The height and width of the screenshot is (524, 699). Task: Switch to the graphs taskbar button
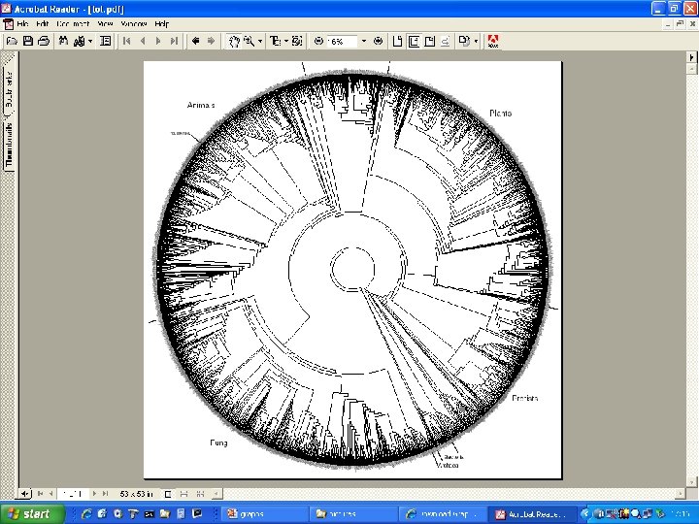[x=265, y=513]
